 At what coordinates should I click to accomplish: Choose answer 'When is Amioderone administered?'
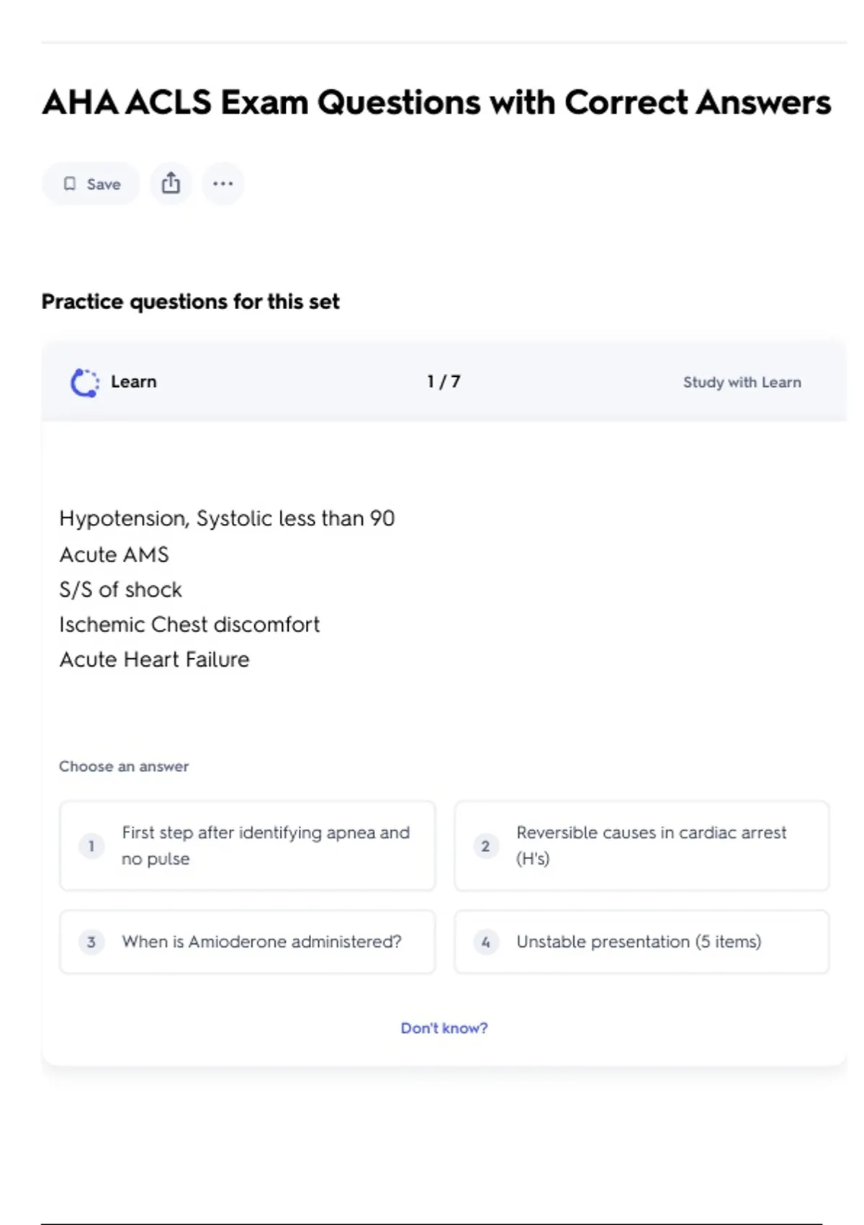261,942
